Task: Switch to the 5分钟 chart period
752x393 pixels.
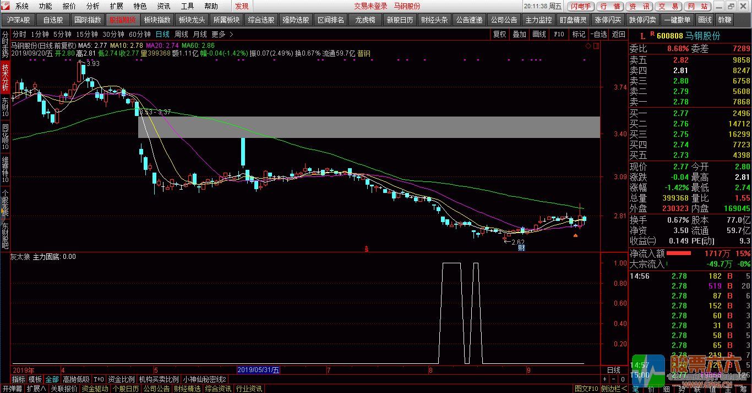Action: [62, 34]
